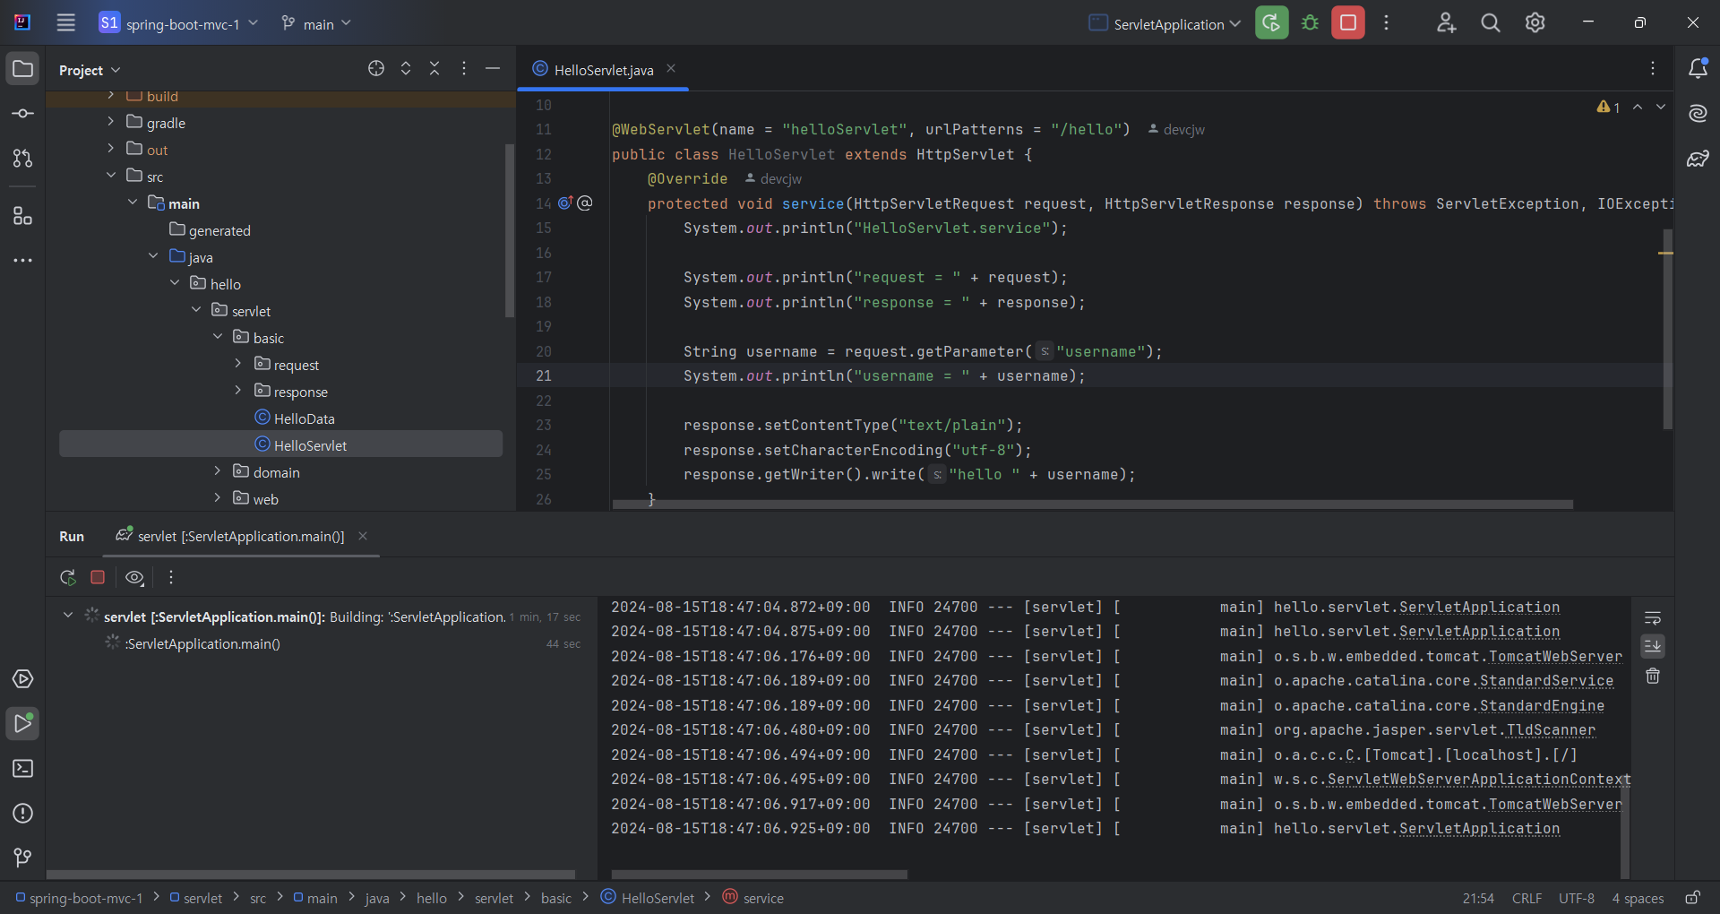The image size is (1720, 914).
Task: Expand the domain package
Action: click(x=218, y=471)
